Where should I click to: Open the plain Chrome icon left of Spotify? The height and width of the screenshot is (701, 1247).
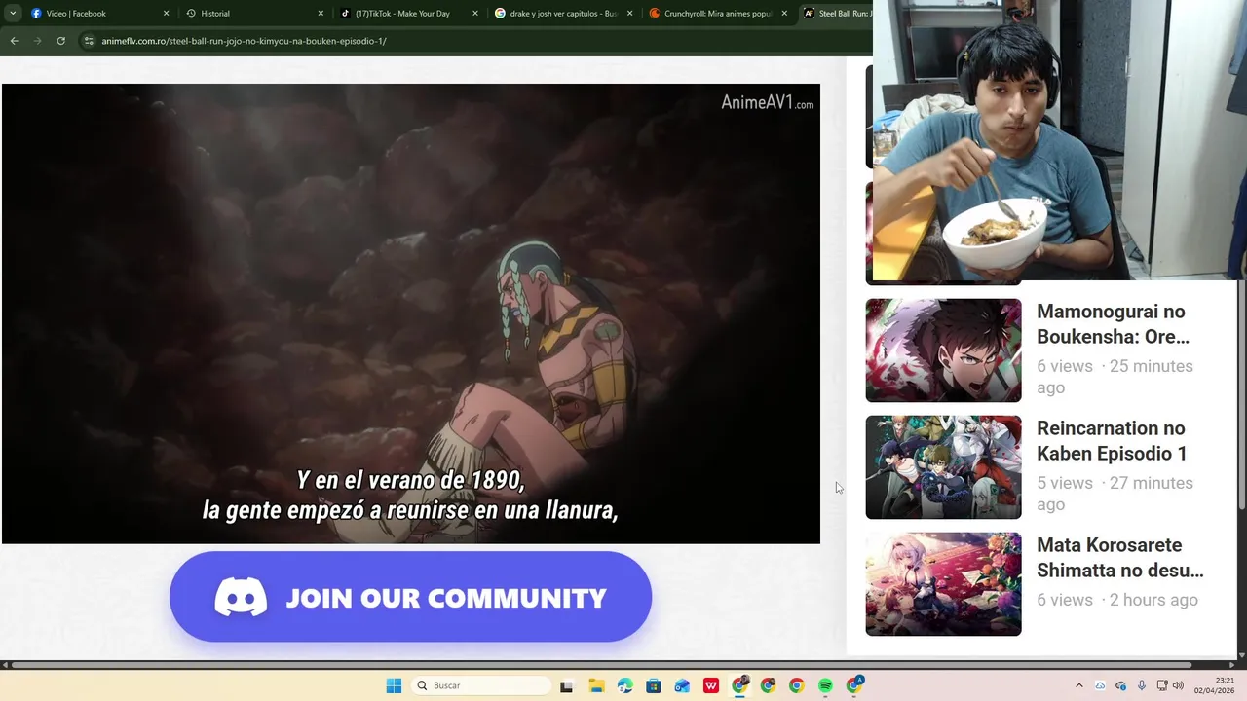click(797, 685)
